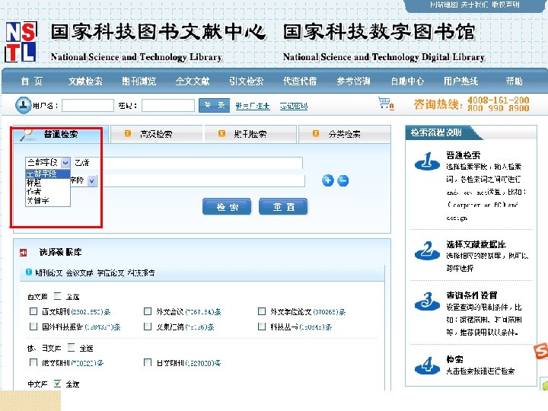
Task: Open 关于我们 link at top
Action: point(474,5)
